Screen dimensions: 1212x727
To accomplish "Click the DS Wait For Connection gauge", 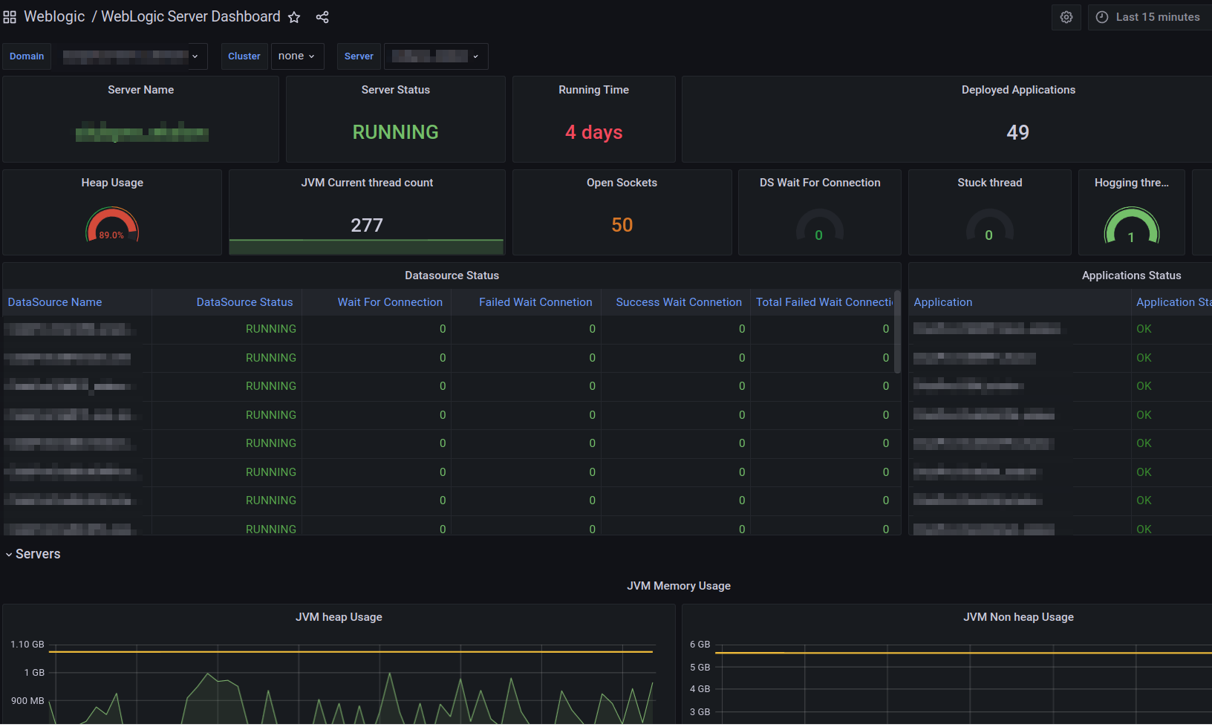I will 820,226.
